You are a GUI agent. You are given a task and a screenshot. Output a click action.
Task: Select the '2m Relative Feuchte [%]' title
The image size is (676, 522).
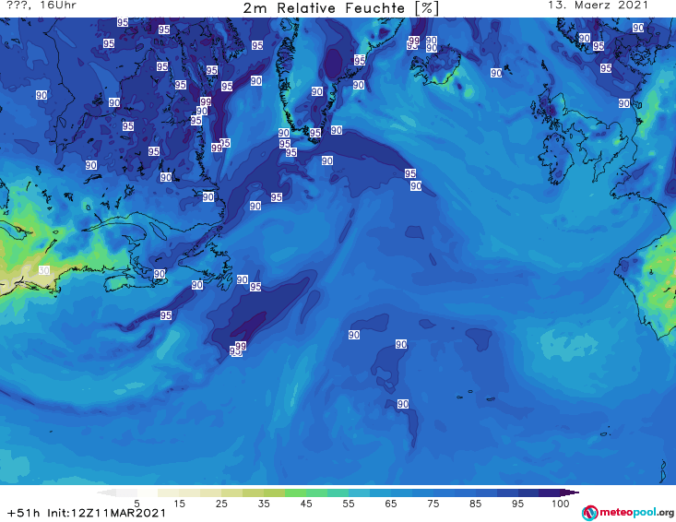pyautogui.click(x=340, y=8)
